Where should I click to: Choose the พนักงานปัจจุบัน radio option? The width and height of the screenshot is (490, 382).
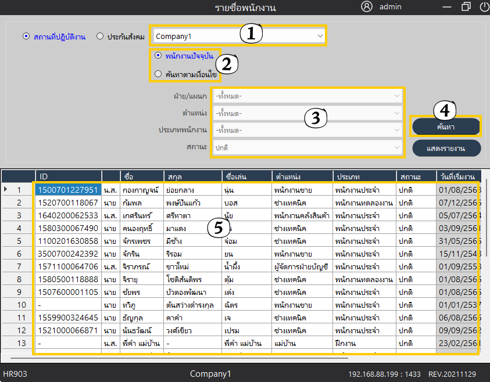point(158,56)
